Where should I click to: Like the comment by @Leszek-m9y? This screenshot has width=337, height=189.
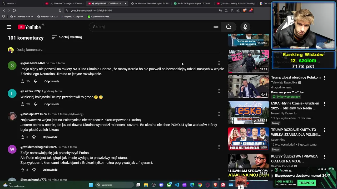point(22,104)
